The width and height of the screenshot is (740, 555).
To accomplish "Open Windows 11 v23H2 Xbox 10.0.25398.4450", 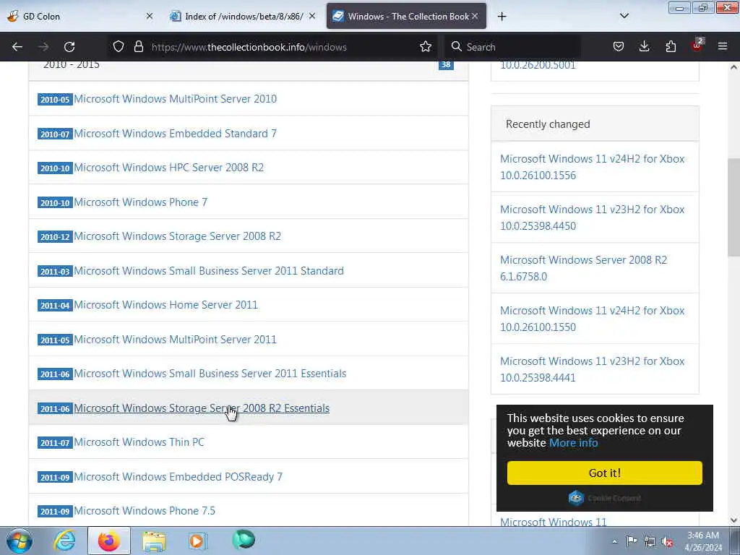I will pos(592,218).
